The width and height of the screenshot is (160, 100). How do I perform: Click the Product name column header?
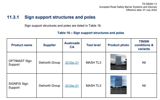pos(22,45)
